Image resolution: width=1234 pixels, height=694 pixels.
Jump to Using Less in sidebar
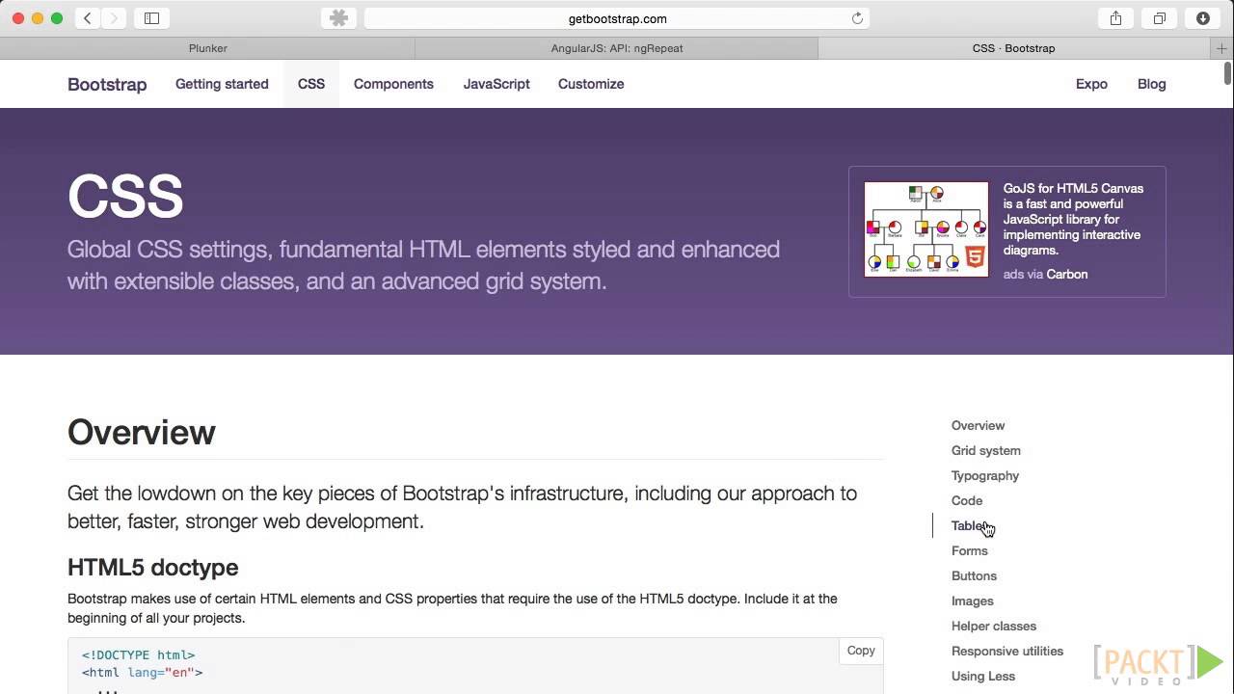pyautogui.click(x=983, y=676)
